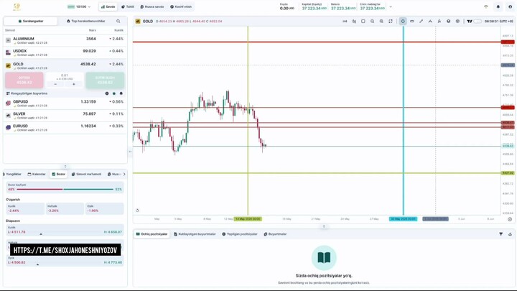Switch to the Tahlil tab
This screenshot has height=291, width=517.
[128, 6]
